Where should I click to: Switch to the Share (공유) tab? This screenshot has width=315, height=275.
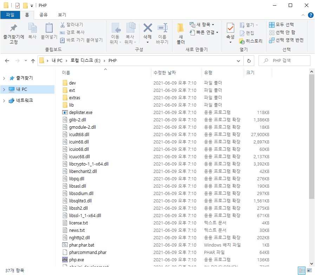point(44,15)
